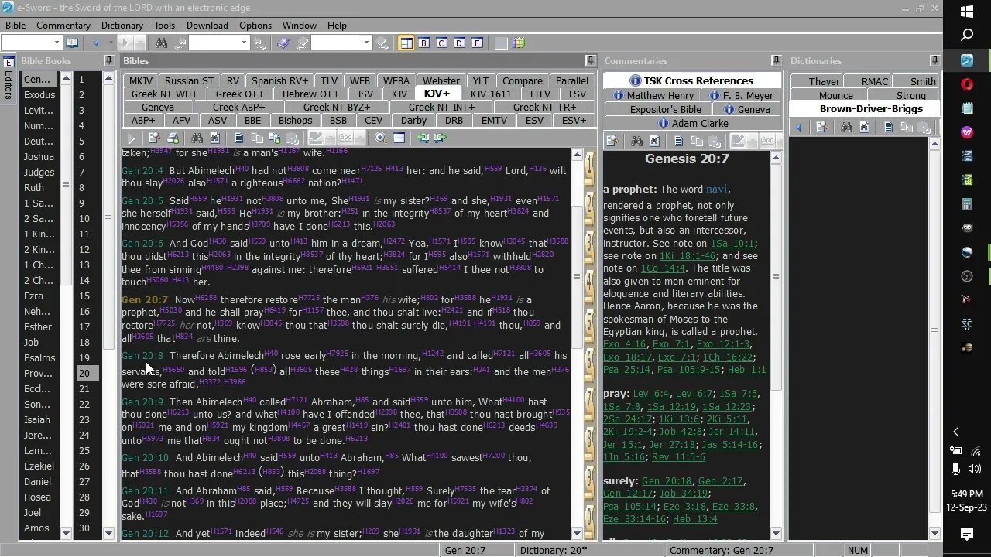Click the document page icon in Commentaries toolbar
The width and height of the screenshot is (991, 557).
[679, 141]
